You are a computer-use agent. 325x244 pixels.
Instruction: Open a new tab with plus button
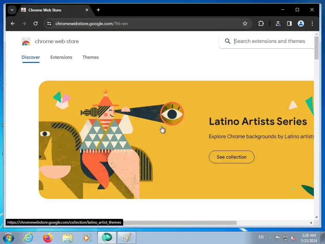click(x=98, y=10)
